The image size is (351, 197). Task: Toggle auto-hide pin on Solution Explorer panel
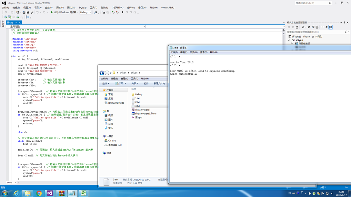point(344,23)
